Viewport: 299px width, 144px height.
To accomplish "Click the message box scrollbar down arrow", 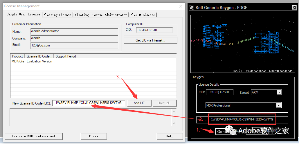I will [174, 123].
